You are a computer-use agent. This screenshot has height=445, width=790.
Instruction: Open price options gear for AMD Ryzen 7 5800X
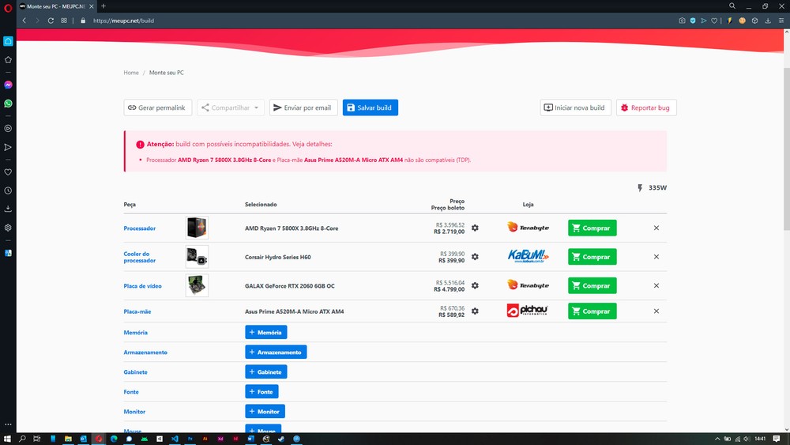(x=475, y=228)
